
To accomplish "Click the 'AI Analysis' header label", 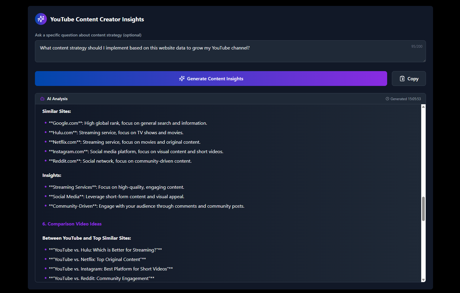I will [x=57, y=99].
